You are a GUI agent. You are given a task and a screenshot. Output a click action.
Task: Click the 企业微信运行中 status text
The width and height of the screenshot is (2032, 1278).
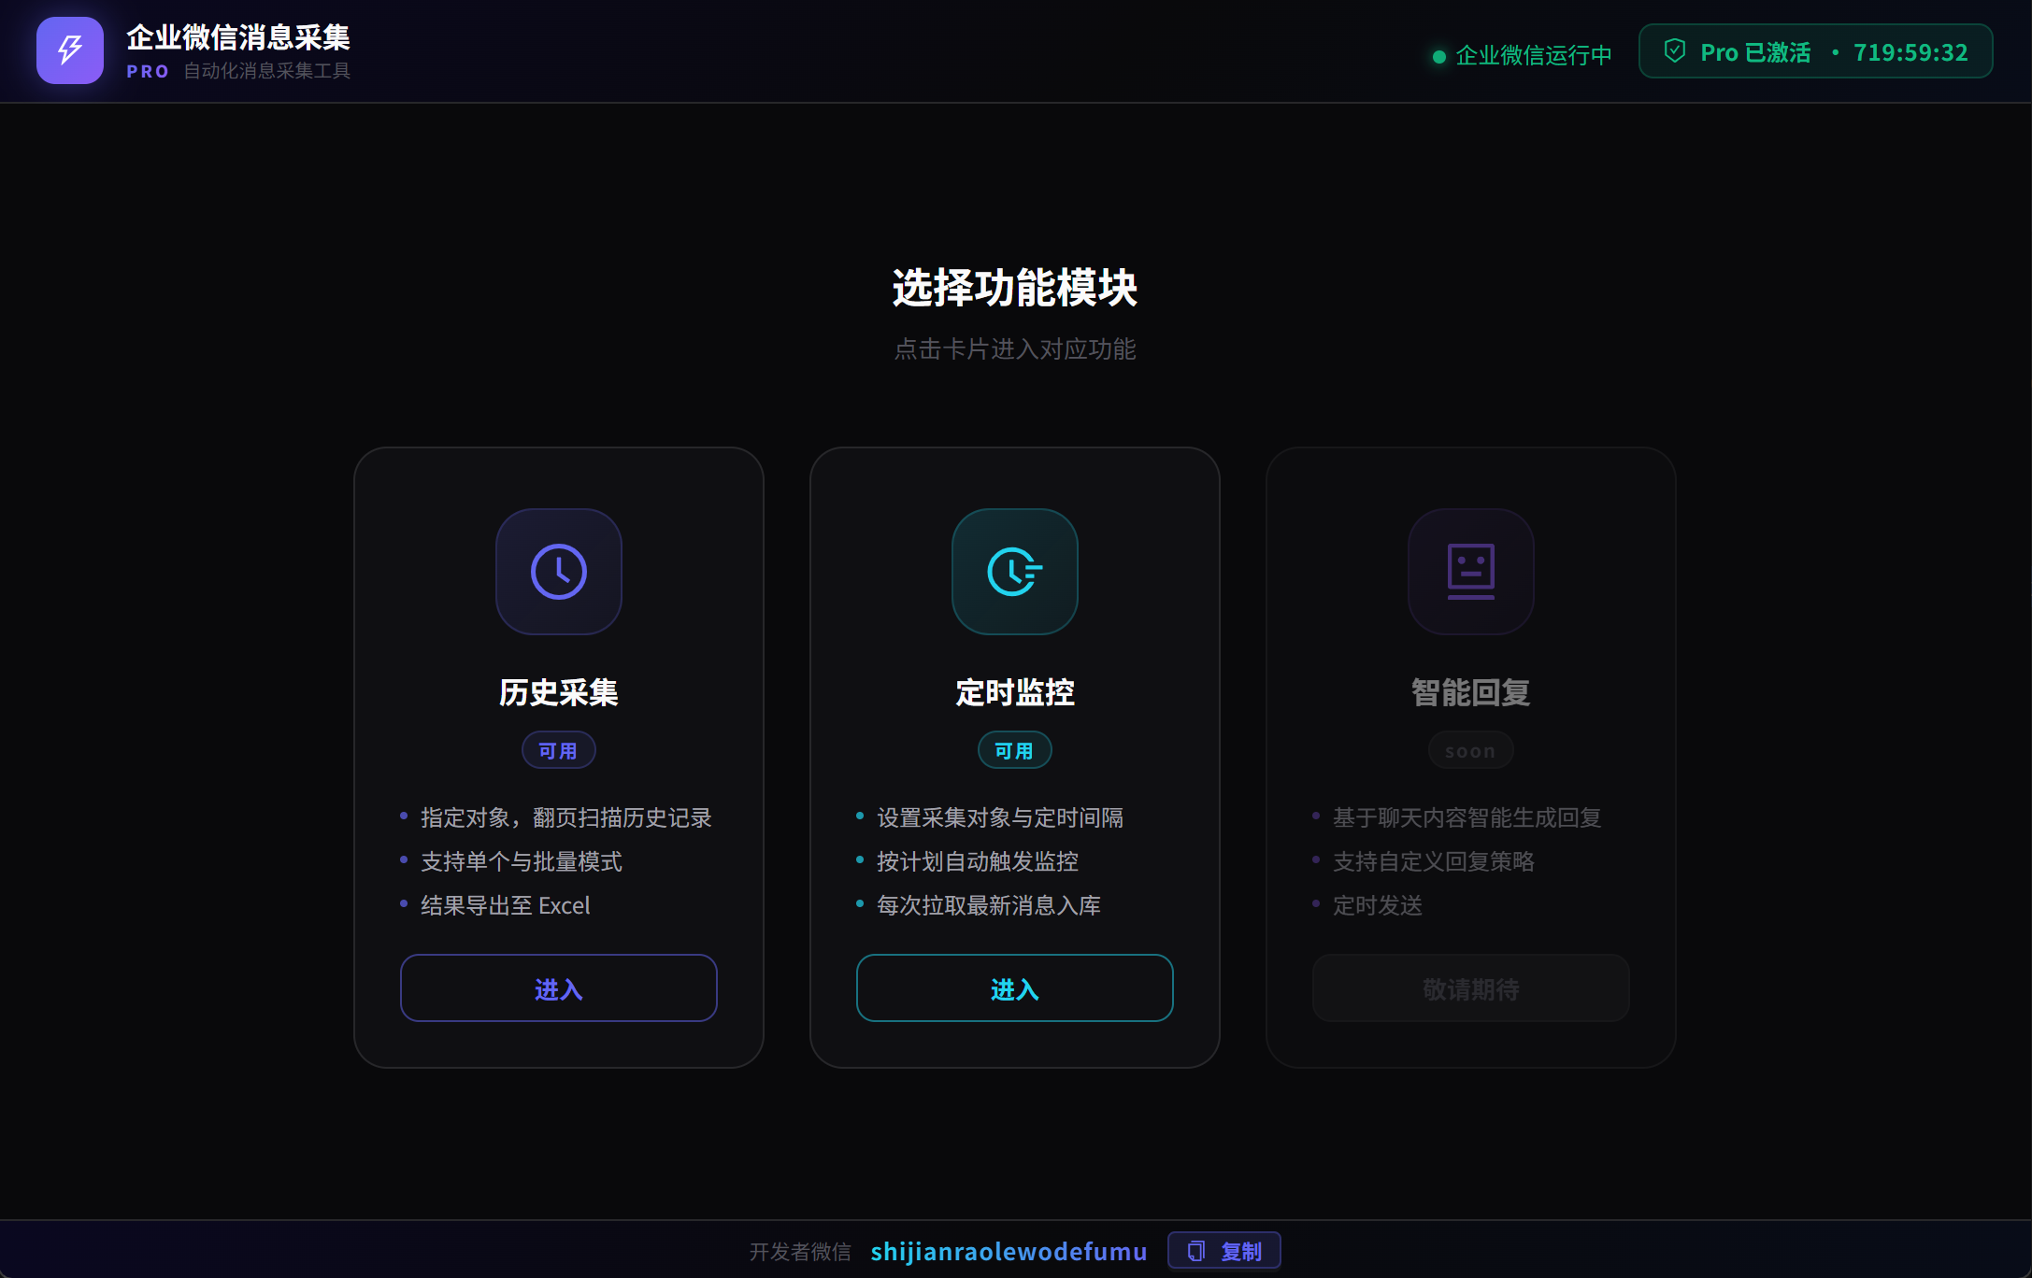click(1534, 56)
